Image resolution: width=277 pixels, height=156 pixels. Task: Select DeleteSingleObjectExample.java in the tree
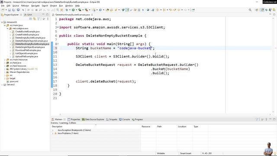[x=30, y=47]
